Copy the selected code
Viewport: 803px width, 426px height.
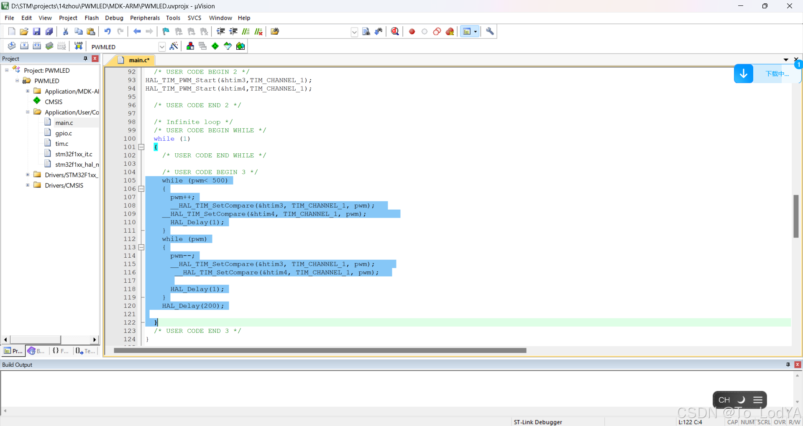(78, 31)
